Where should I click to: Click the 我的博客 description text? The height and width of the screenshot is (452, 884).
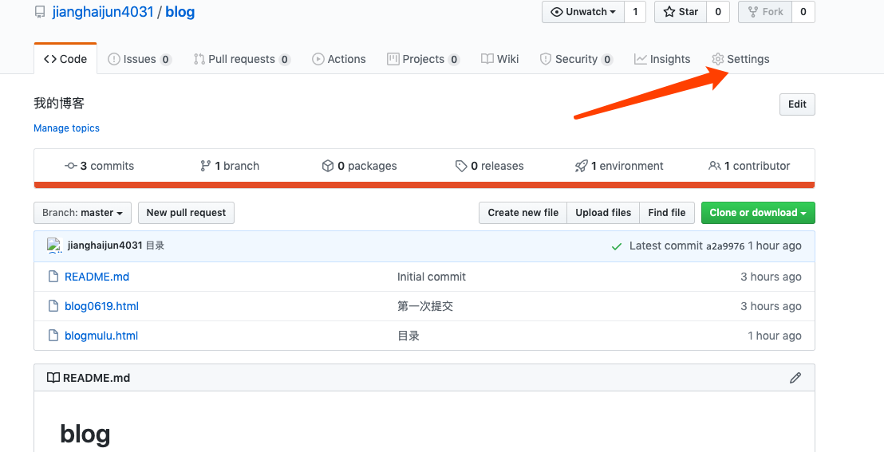click(x=59, y=103)
